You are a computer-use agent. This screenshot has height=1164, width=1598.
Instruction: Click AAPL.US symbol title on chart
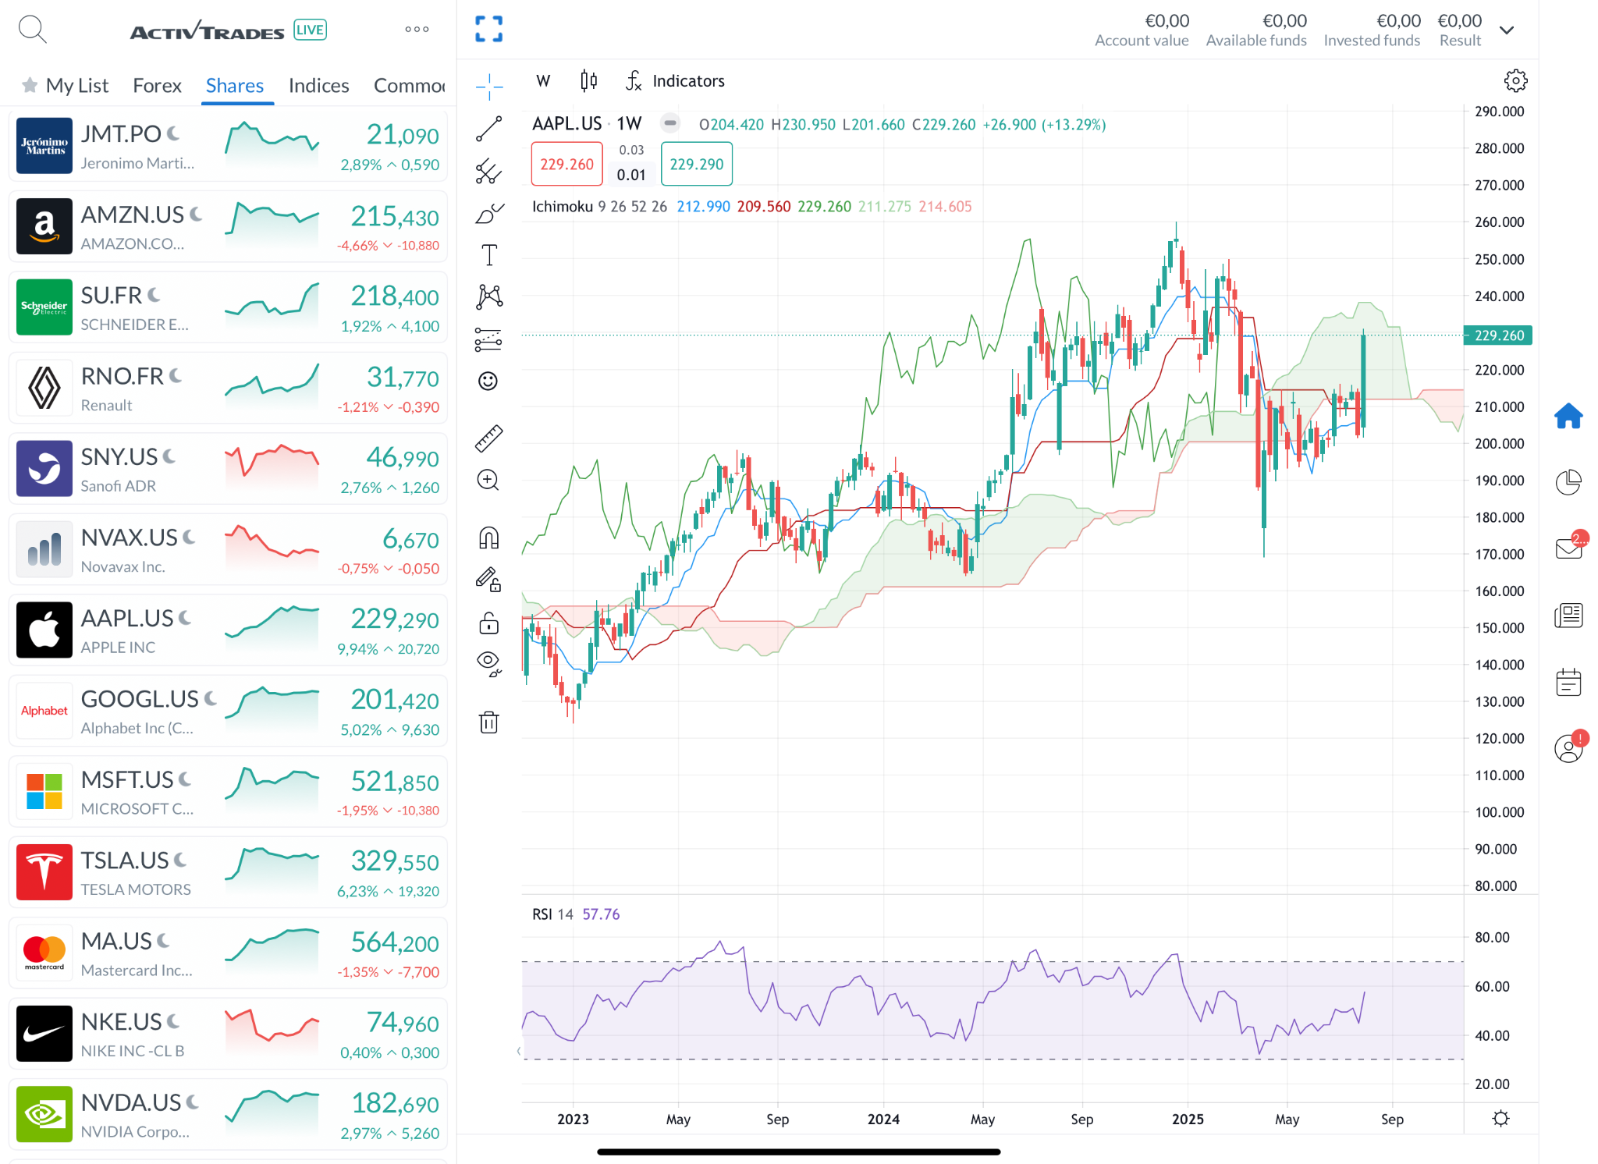(567, 123)
